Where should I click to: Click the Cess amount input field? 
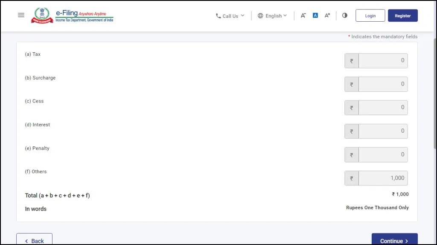[383, 108]
